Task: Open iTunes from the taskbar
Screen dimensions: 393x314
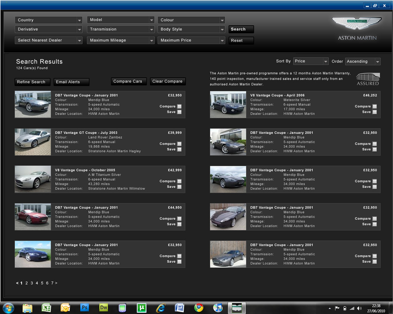Action: [x=218, y=307]
